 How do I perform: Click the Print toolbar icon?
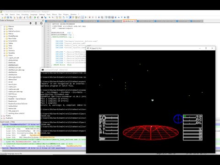(20, 17)
